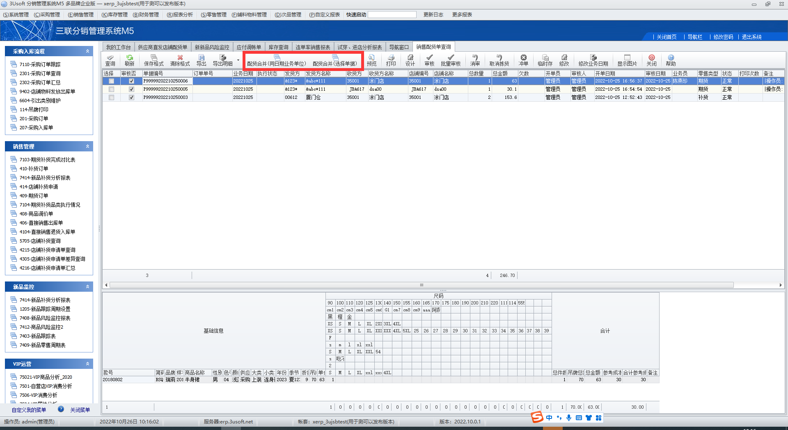Image resolution: width=788 pixels, height=430 pixels.
Task: Open 207-采购入库单 in sidebar
Action: 36,128
